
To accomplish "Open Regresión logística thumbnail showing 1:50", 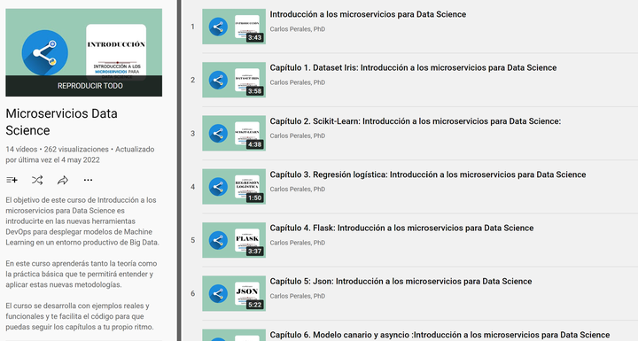I will coord(234,187).
